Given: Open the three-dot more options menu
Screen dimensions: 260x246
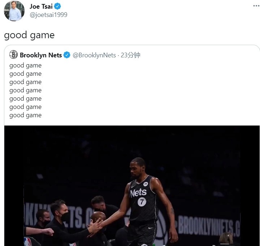Looking at the screenshot, I should [x=256, y=6].
